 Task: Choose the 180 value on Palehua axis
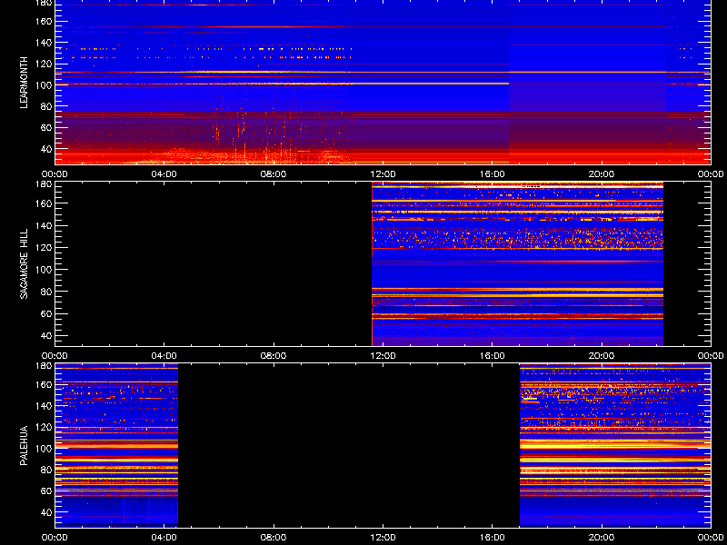[43, 366]
